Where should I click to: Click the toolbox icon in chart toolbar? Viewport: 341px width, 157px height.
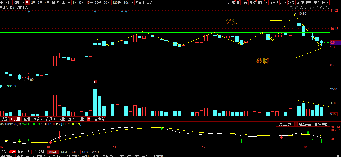point(307,8)
